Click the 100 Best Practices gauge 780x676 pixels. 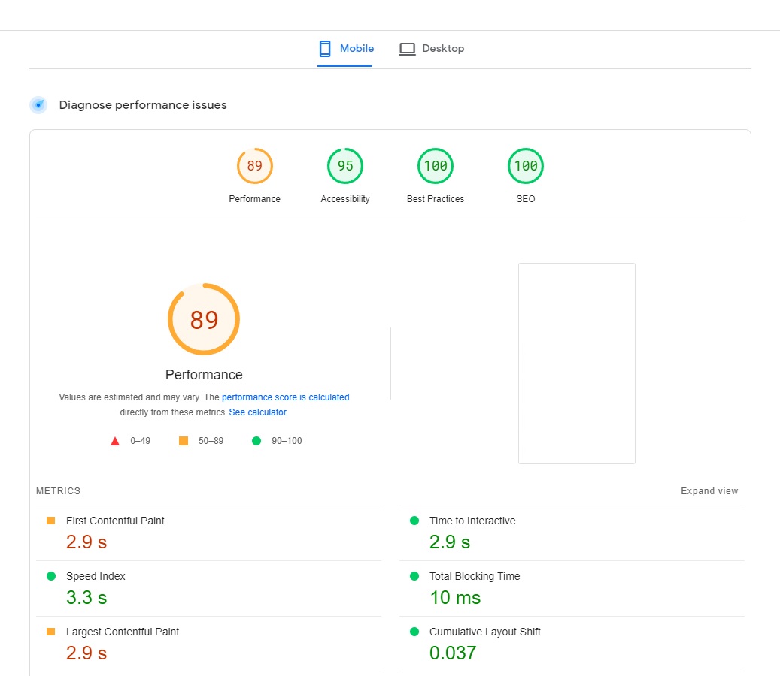(x=436, y=166)
